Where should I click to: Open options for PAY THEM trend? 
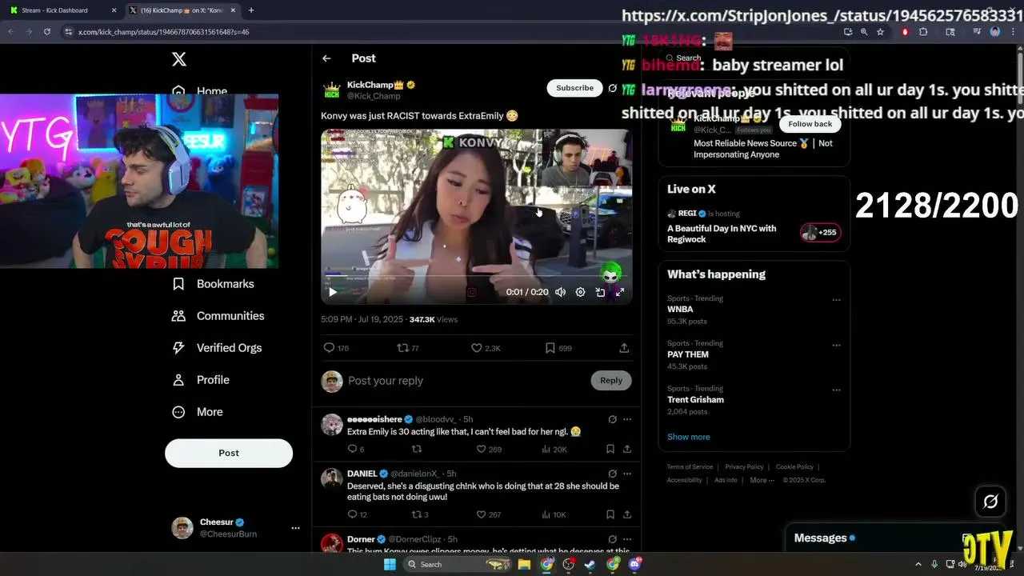[836, 346]
